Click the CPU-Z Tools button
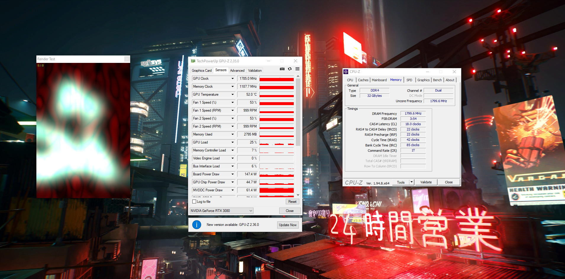565x279 pixels. pyautogui.click(x=401, y=182)
